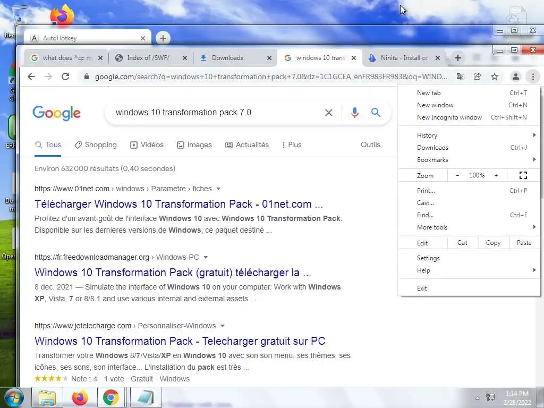Click the reload page icon
Screen dimensions: 544x408
[65, 76]
